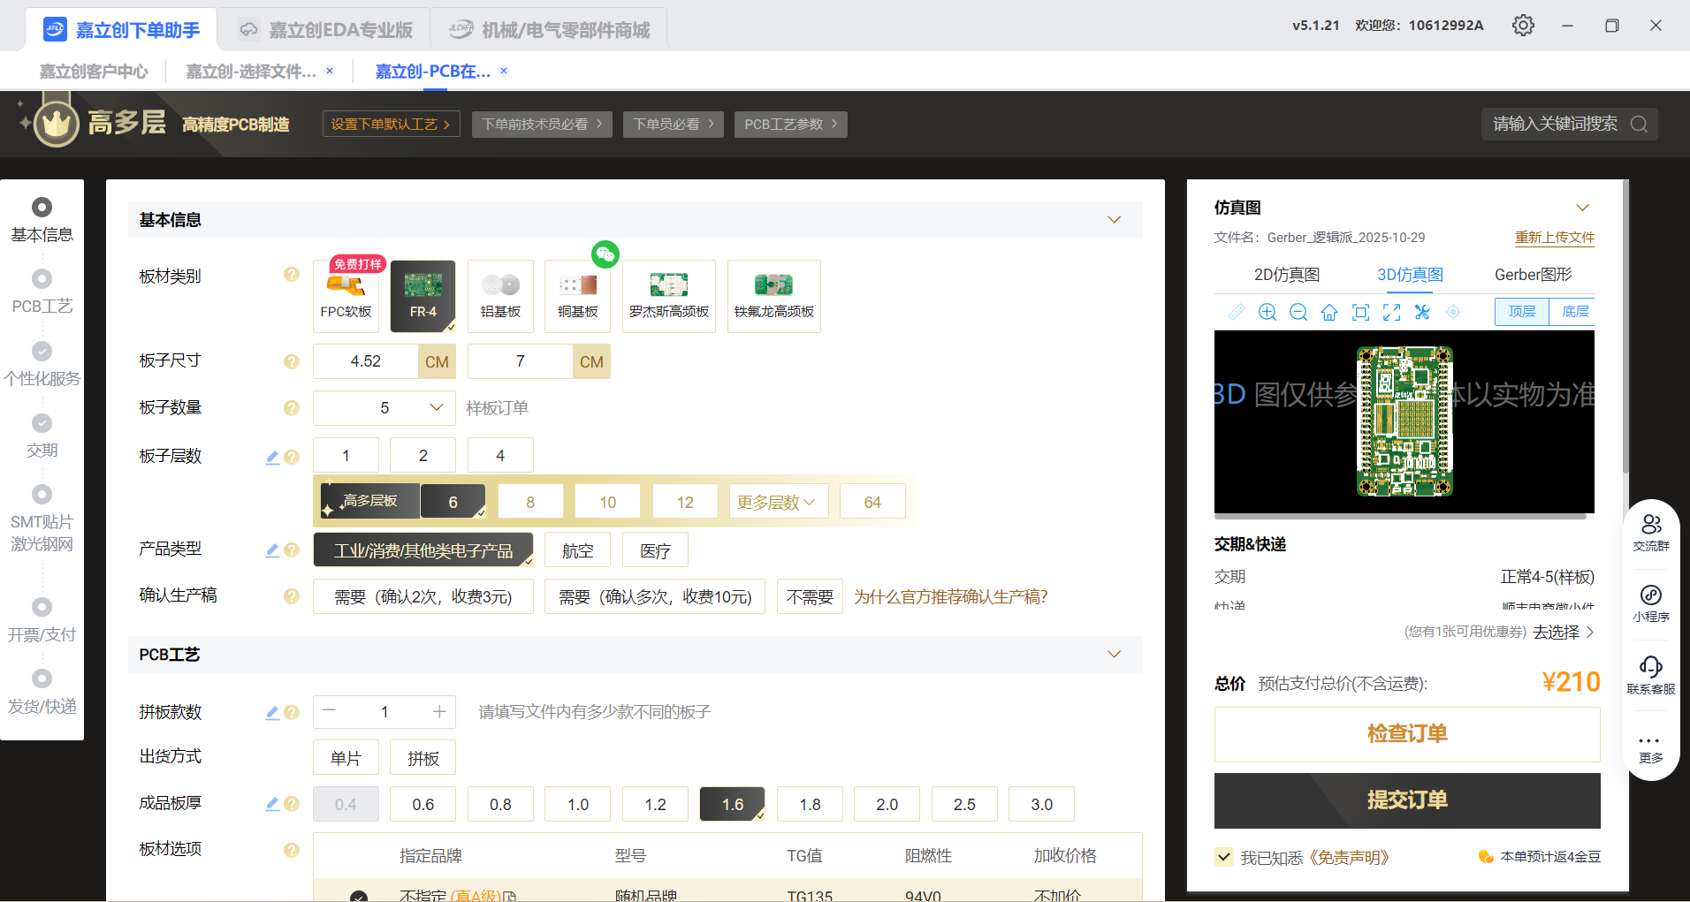Open PCB工艺参数 link button
Viewport: 1690px width, 902px height.
(x=790, y=125)
